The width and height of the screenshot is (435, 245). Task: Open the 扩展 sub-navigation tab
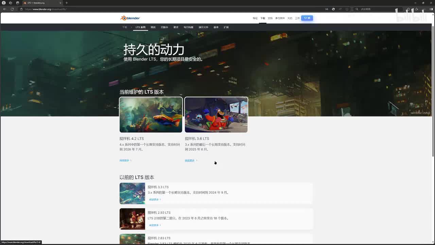pos(226,27)
